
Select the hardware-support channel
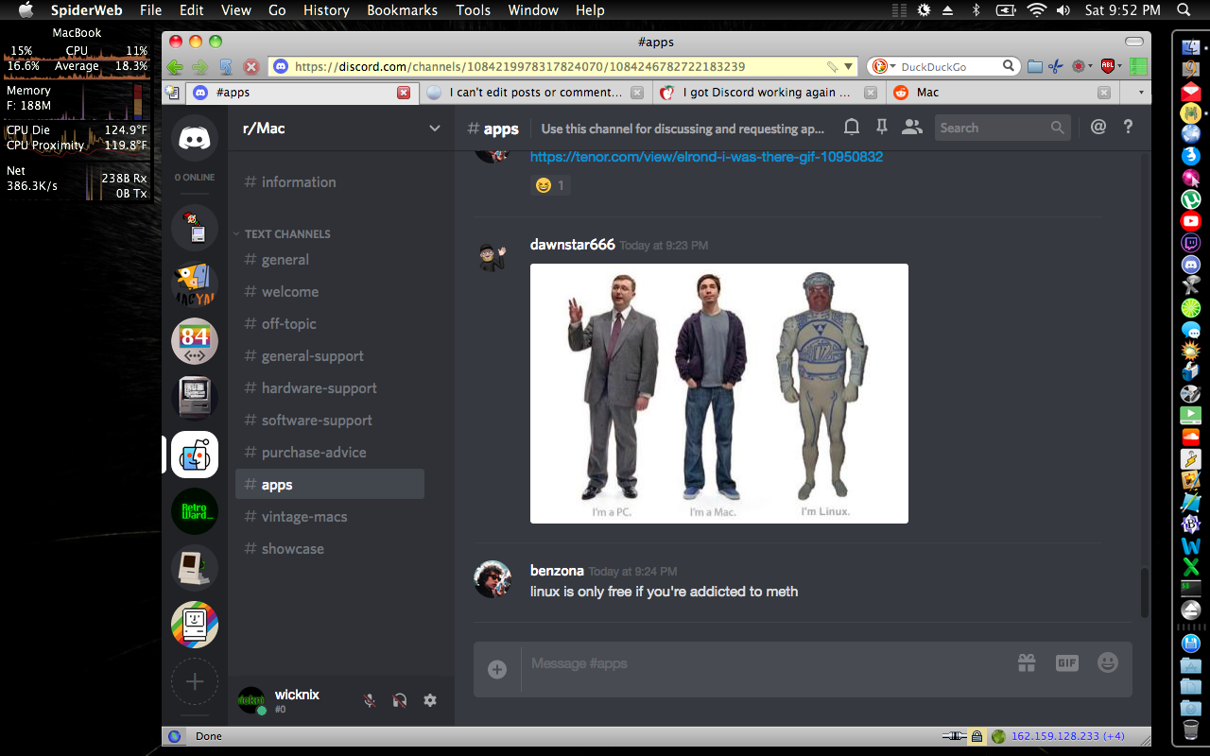pos(329,388)
